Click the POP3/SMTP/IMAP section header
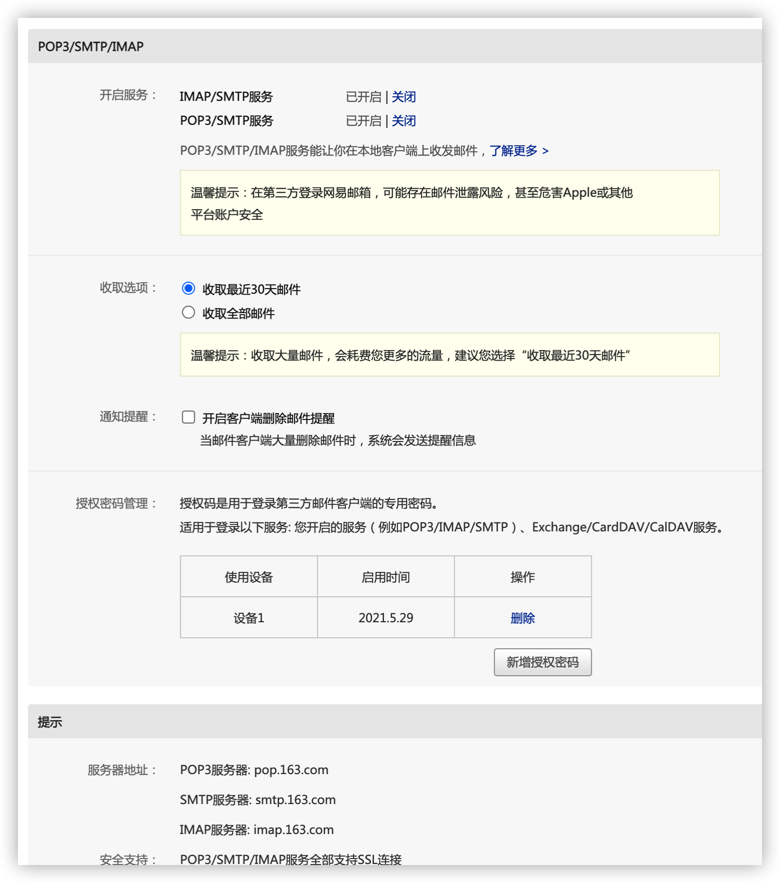The image size is (780, 883). tap(395, 46)
